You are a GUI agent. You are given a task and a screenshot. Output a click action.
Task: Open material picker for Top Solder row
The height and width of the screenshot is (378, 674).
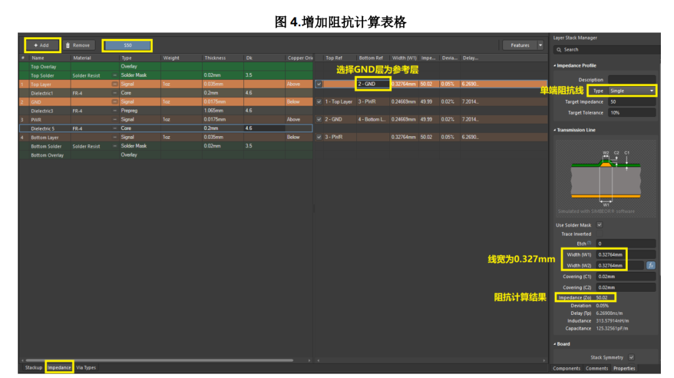(x=115, y=76)
